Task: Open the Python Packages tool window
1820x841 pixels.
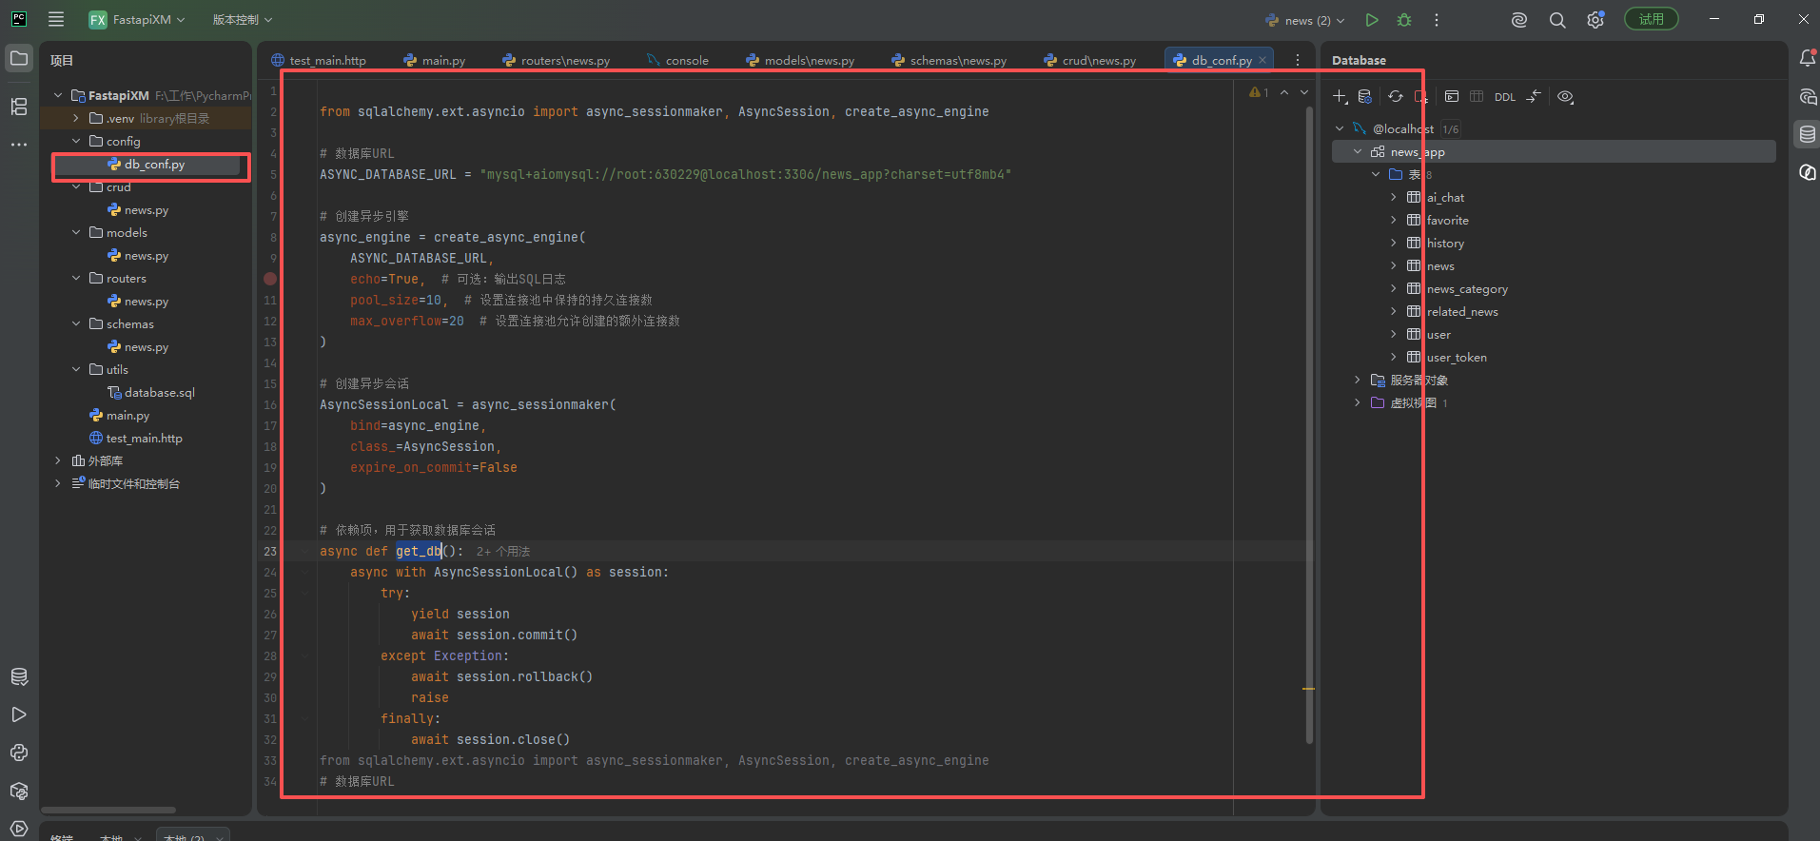Action: (19, 791)
